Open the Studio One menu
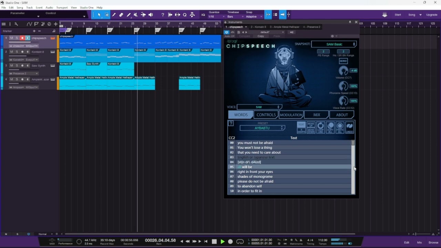 86,8
